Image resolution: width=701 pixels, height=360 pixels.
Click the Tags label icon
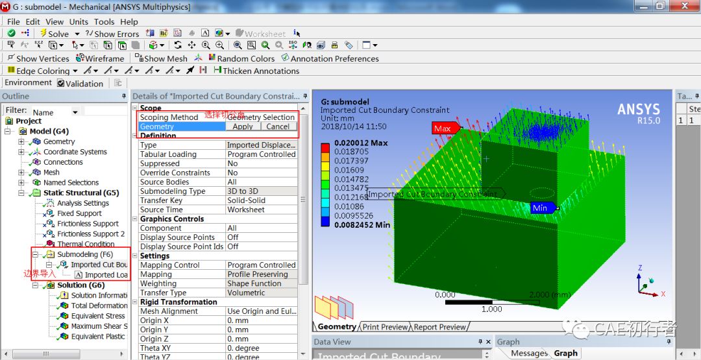(x=349, y=45)
